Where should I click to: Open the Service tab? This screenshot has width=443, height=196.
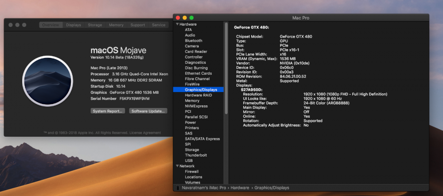point(159,25)
